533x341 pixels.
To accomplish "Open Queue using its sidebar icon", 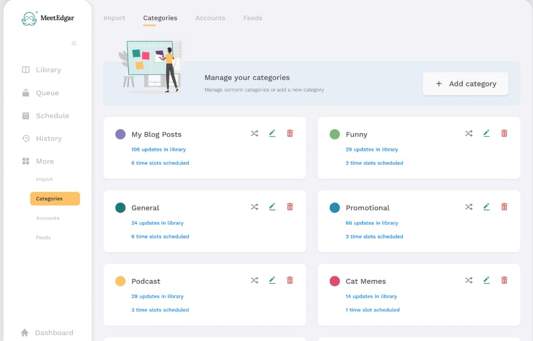I will pos(25,92).
